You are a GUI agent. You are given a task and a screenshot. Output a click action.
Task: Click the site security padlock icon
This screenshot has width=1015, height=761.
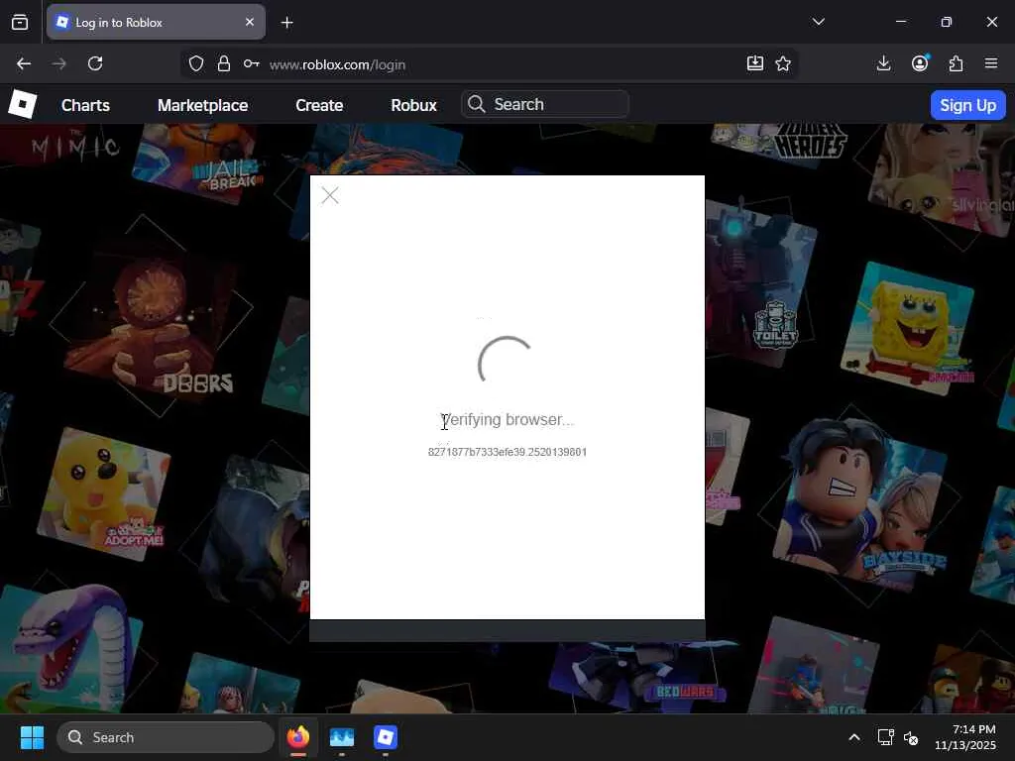224,63
